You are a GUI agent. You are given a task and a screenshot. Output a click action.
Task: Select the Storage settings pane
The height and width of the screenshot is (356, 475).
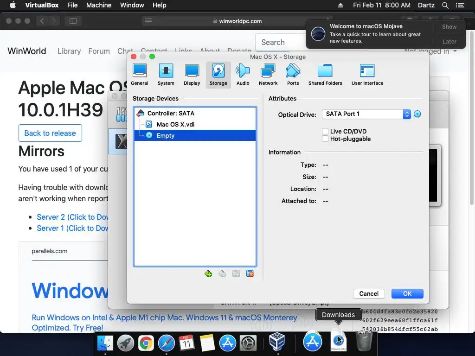218,75
